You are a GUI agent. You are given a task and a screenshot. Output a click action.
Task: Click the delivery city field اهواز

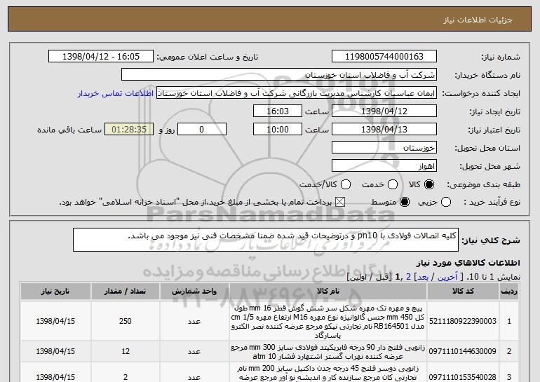click(x=384, y=166)
